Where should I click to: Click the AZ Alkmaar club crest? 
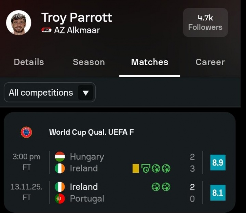pyautogui.click(x=46, y=30)
